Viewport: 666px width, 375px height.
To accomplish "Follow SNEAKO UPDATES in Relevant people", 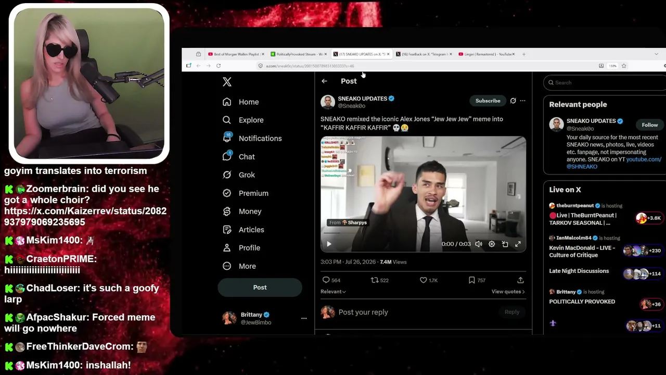I will [x=650, y=125].
